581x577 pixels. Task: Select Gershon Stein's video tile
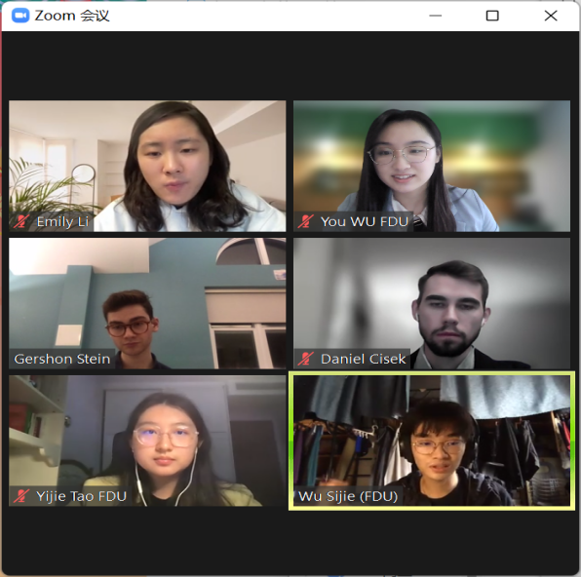click(147, 303)
